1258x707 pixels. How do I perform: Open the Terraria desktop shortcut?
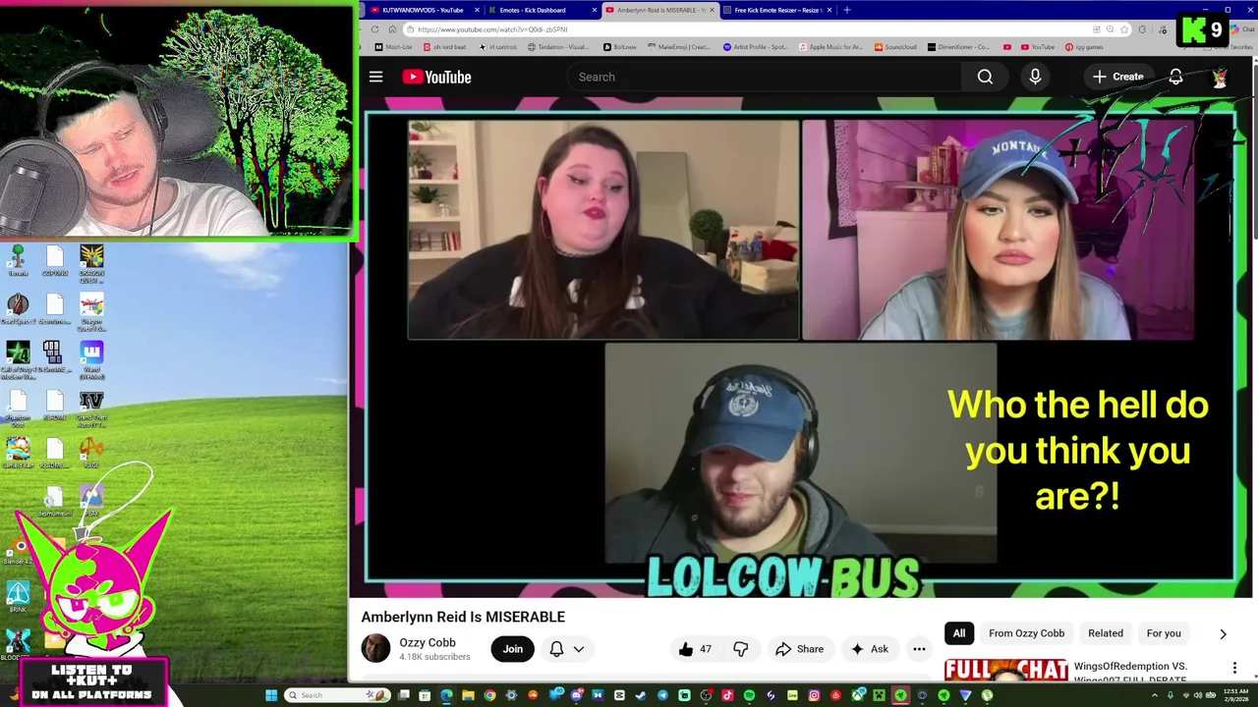click(18, 260)
